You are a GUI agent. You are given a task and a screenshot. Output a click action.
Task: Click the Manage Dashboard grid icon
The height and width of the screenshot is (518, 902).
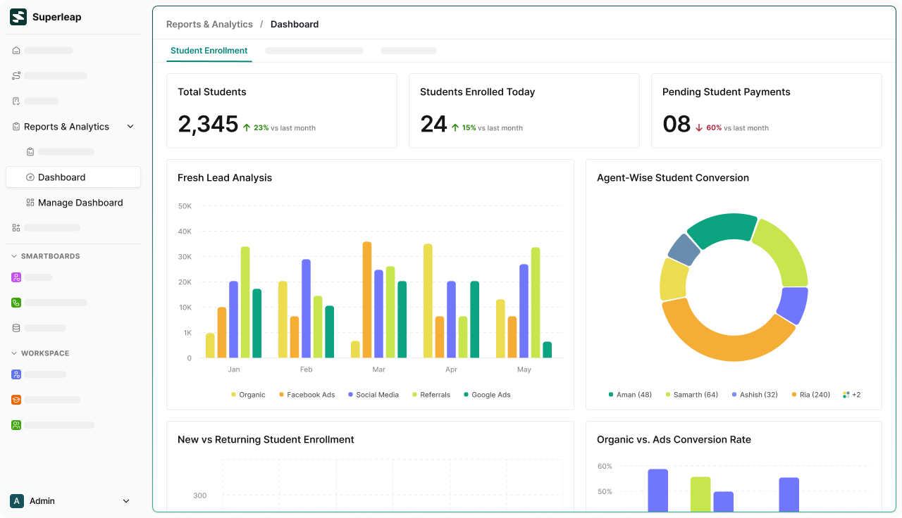click(30, 203)
